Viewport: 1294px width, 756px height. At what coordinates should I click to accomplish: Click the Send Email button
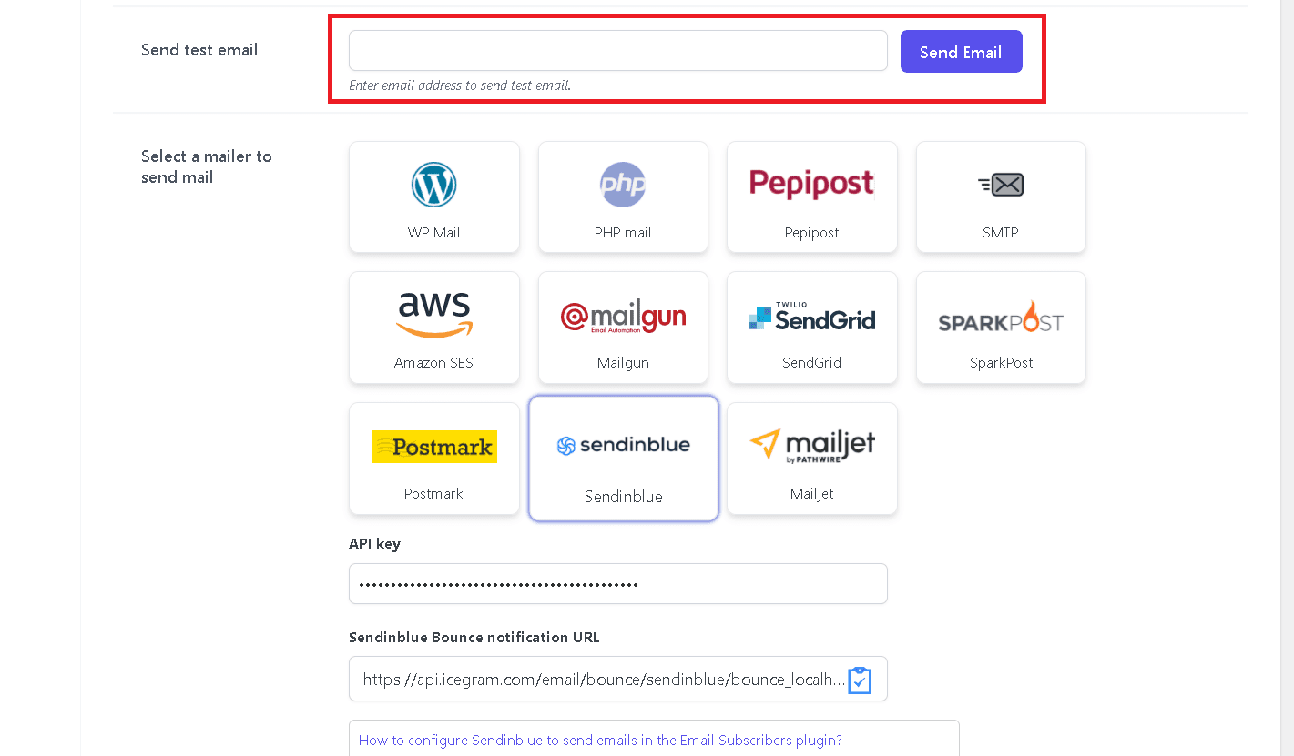point(961,52)
